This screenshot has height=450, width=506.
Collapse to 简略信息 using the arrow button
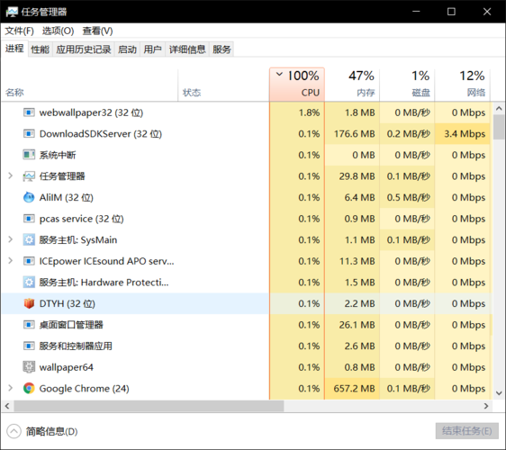coord(14,431)
